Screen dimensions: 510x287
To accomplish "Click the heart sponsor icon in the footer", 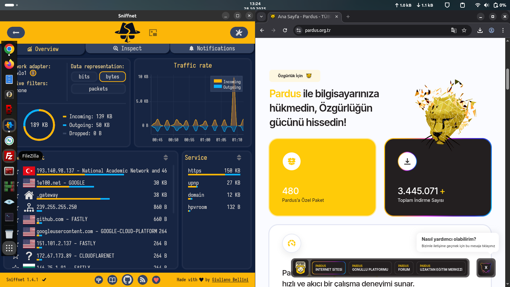I will 156,280.
